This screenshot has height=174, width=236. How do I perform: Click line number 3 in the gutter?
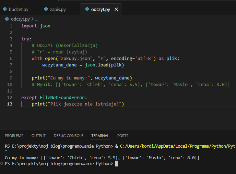11,39
